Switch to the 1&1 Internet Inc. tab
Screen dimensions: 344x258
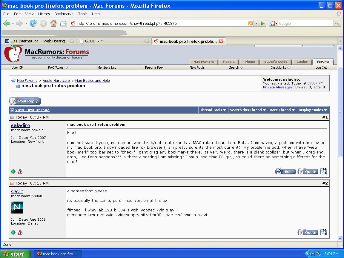(x=39, y=41)
